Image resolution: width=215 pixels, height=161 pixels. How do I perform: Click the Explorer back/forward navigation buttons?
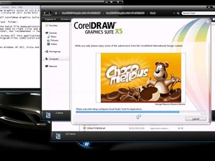point(47,13)
